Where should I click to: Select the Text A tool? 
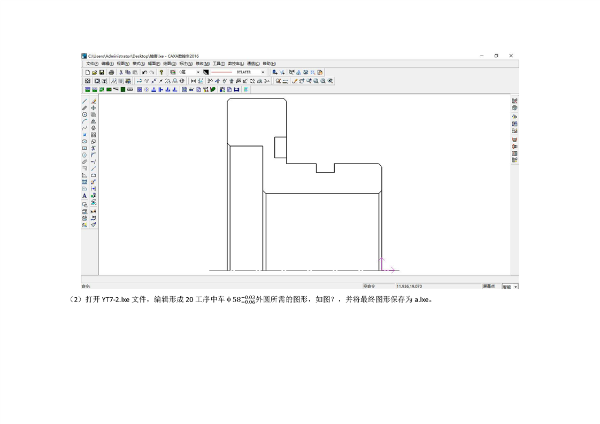point(84,196)
